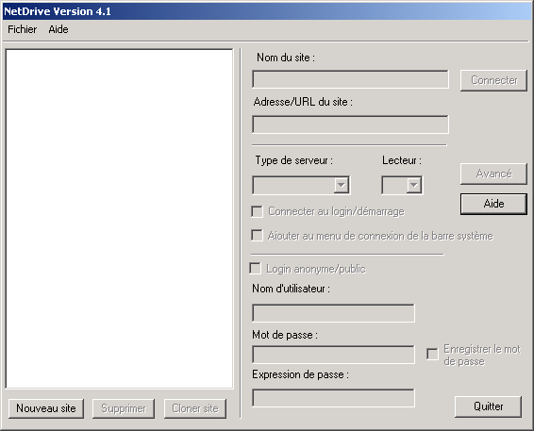Open the Aide menu in menu bar
The width and height of the screenshot is (534, 431).
tap(58, 29)
